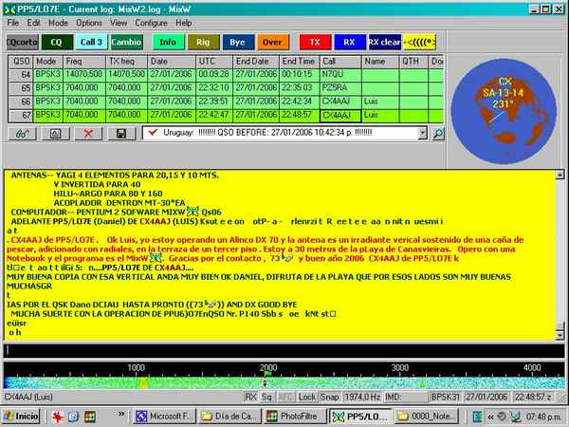Click the Freq column header in the log
This screenshot has width=569, height=427.
(x=84, y=62)
